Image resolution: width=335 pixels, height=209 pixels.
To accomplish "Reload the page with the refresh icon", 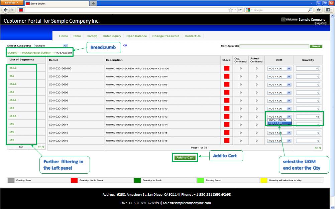I will 240,10.
